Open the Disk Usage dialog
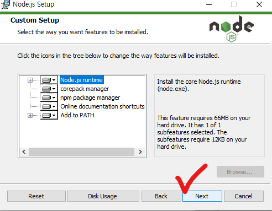This screenshot has width=272, height=211. [103, 196]
